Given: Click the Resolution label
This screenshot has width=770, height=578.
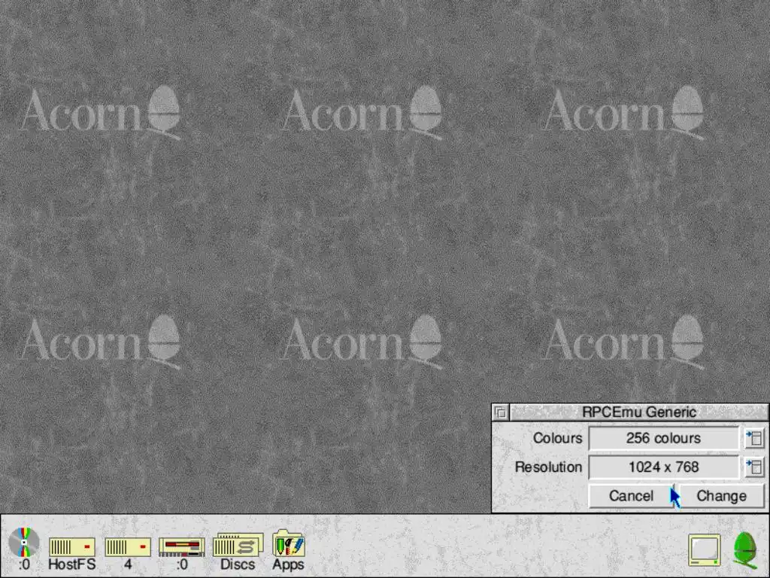Looking at the screenshot, I should 548,467.
